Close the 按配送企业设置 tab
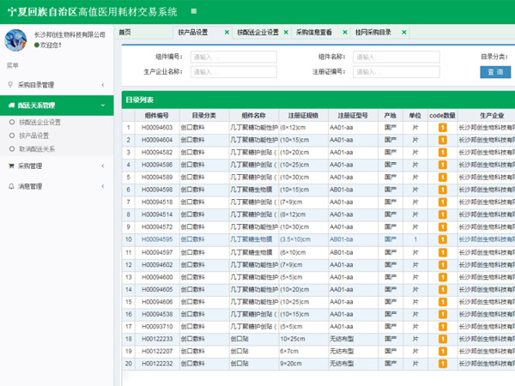This screenshot has height=386, width=515. click(285, 32)
